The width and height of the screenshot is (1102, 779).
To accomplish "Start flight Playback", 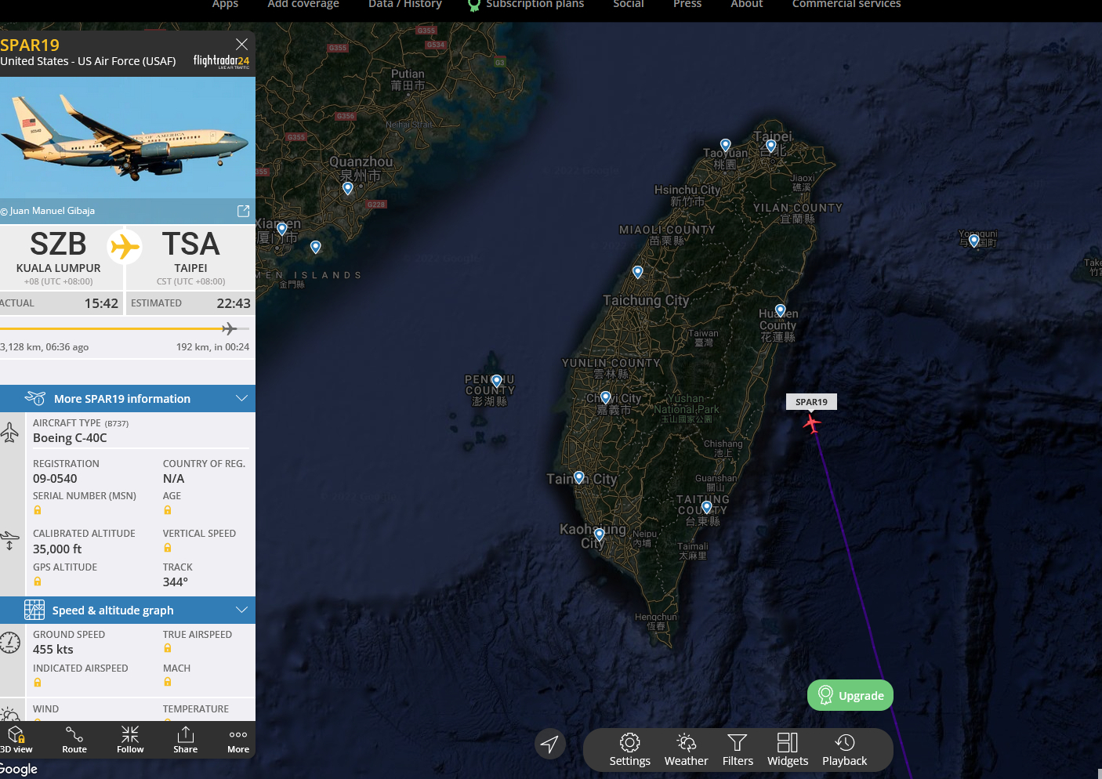I will click(845, 750).
